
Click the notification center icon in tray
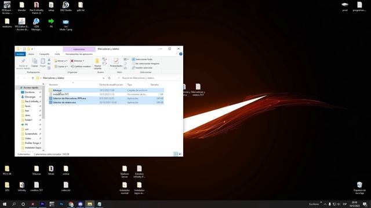click(x=365, y=204)
